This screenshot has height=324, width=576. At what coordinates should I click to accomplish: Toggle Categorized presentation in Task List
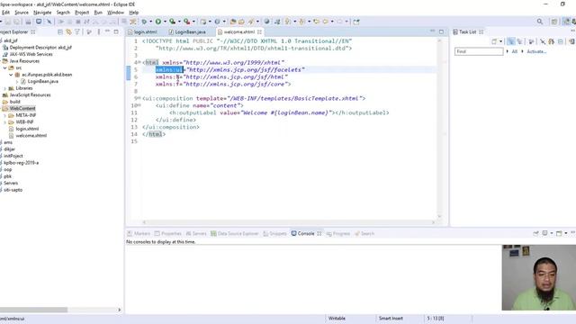pyautogui.click(x=511, y=41)
